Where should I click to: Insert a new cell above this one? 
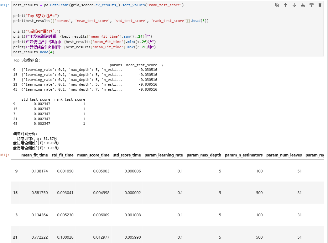pyautogui.click(x=303, y=5)
